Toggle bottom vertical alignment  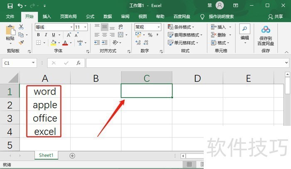coord(112,27)
